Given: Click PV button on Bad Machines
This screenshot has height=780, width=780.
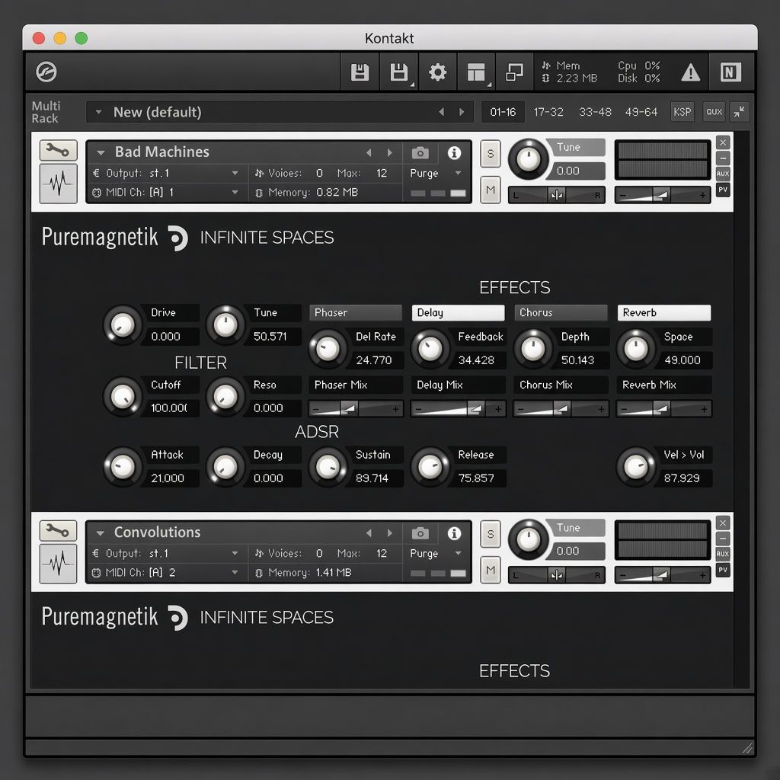Looking at the screenshot, I should pyautogui.click(x=723, y=190).
